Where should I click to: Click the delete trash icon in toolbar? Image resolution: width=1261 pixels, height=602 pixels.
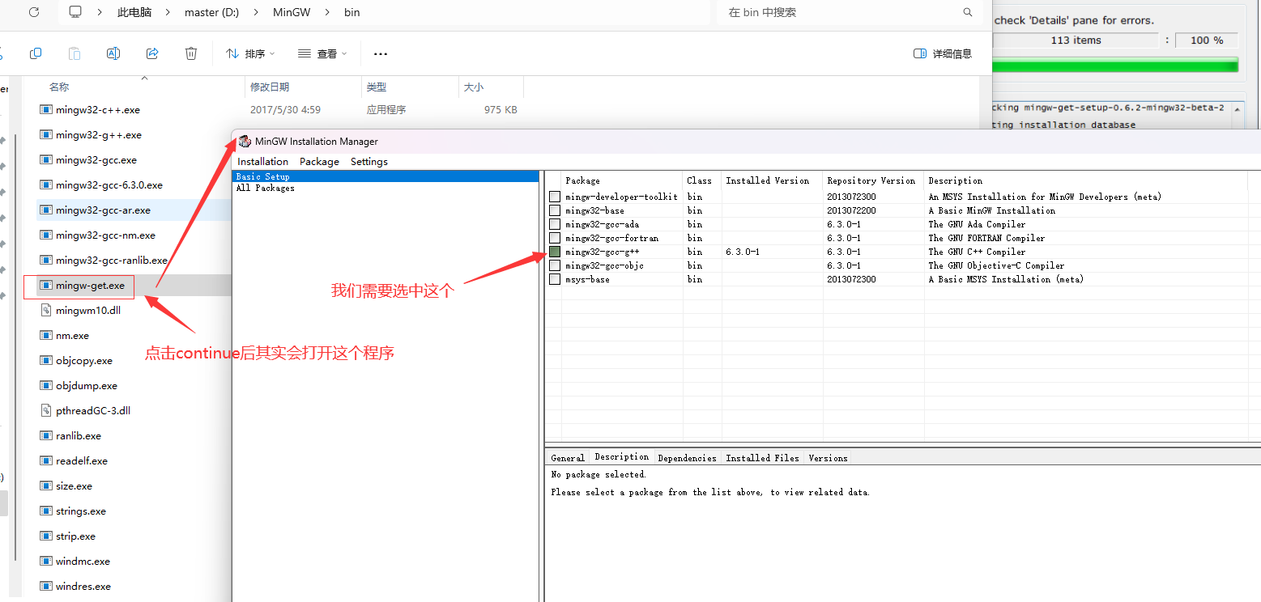(191, 53)
